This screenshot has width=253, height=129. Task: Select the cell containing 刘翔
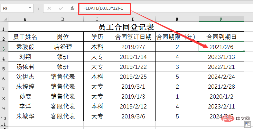pyautogui.click(x=25, y=56)
